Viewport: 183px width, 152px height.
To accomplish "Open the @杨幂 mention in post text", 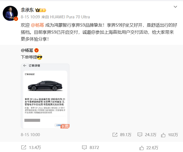I will [37, 25].
